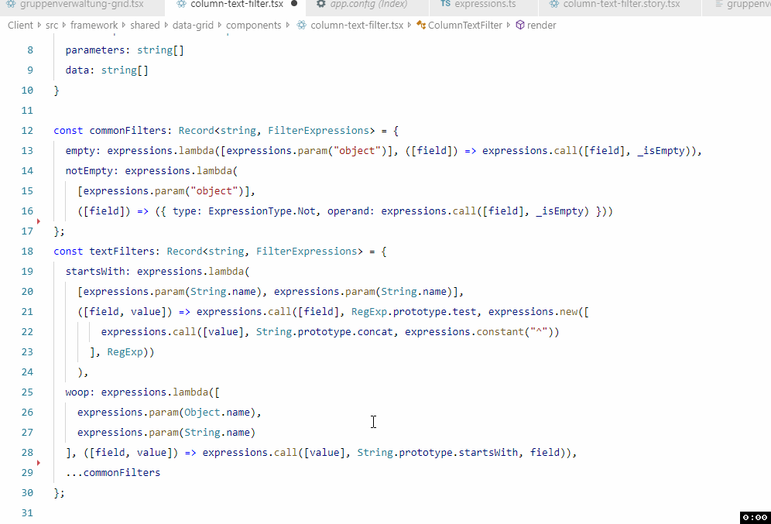Click the components breadcrumb
Viewport: 771px width, 524px height.
click(254, 25)
